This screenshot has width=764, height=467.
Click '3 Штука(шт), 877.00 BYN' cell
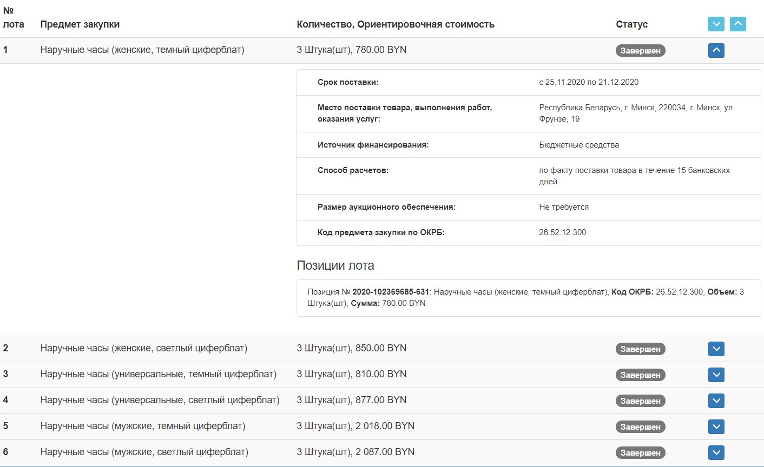tap(352, 400)
